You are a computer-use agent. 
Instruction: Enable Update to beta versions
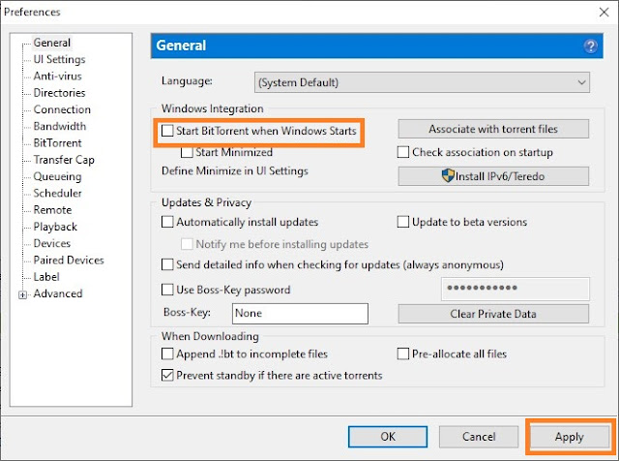(x=403, y=222)
